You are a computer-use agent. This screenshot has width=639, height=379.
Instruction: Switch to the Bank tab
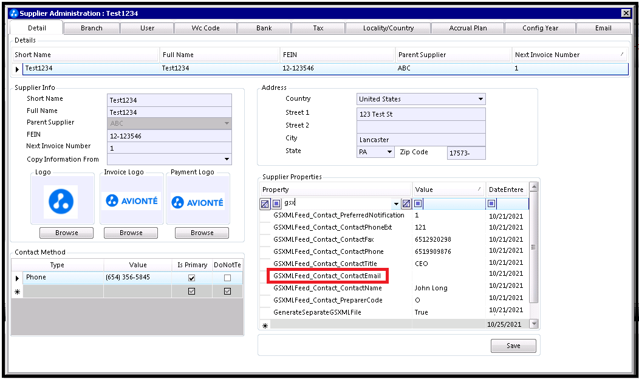coord(264,28)
